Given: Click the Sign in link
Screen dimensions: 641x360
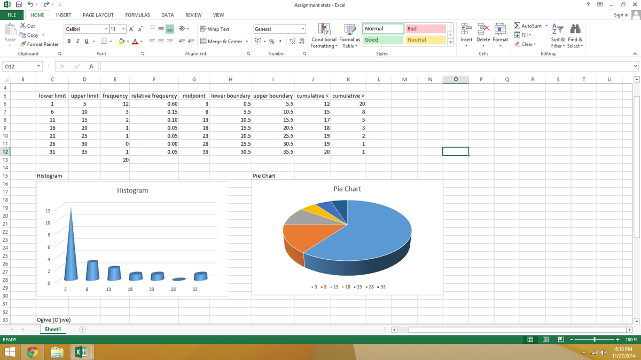Looking at the screenshot, I should 621,15.
